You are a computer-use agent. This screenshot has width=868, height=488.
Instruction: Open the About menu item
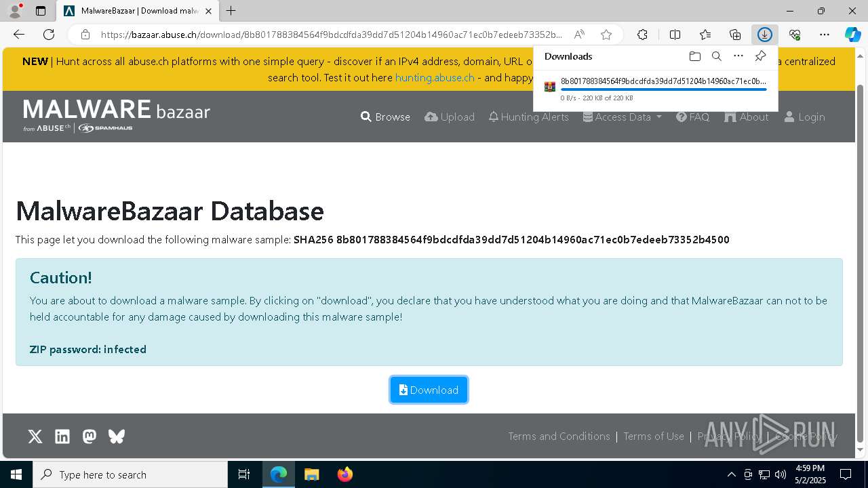coord(746,117)
